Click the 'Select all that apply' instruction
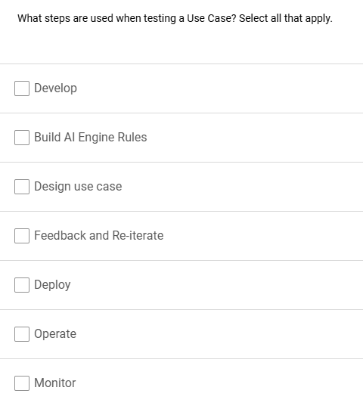This screenshot has height=406, width=363. pyautogui.click(x=286, y=19)
